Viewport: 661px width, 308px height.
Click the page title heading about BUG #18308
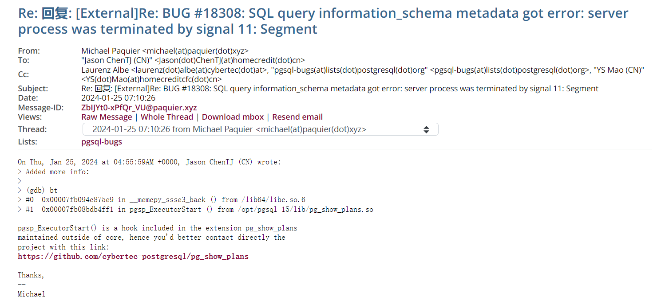coord(323,21)
